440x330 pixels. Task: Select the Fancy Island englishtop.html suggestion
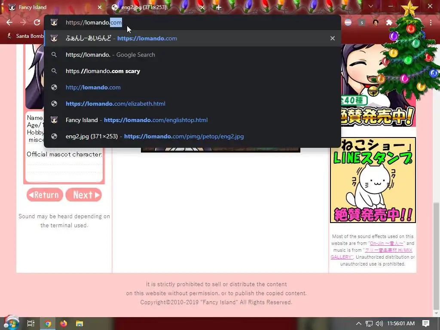[x=192, y=120]
